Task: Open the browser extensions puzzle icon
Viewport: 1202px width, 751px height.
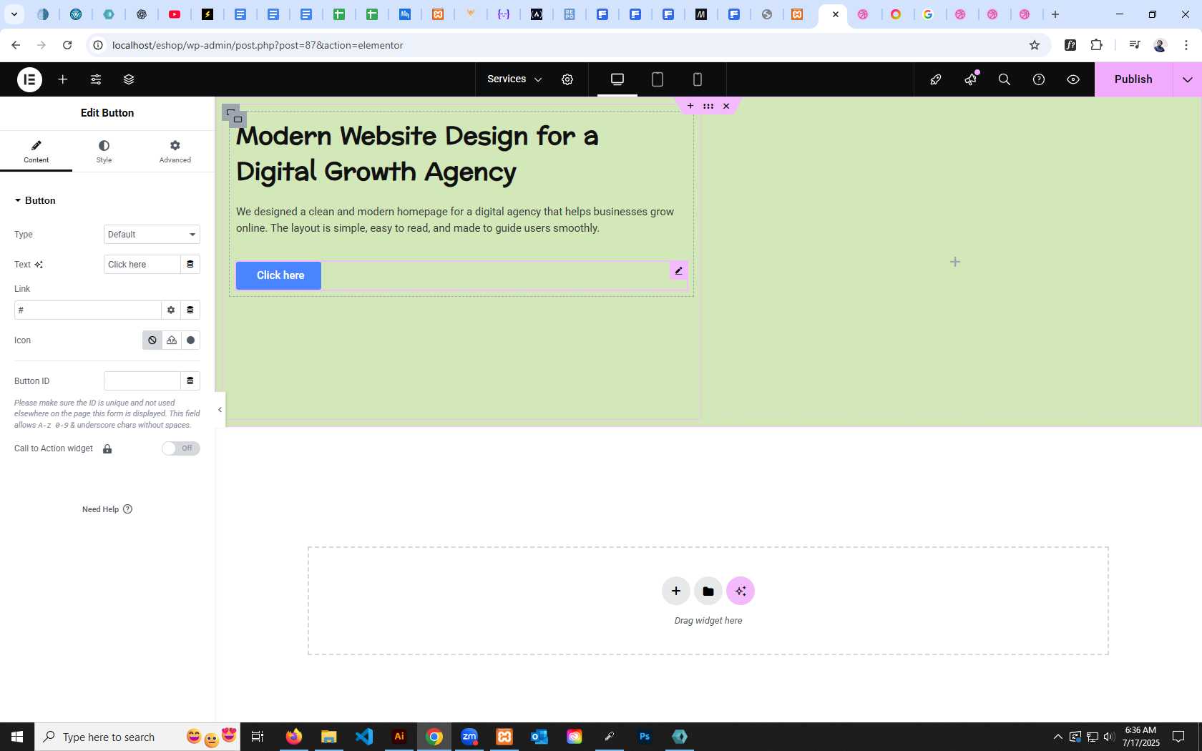Action: pos(1097,45)
